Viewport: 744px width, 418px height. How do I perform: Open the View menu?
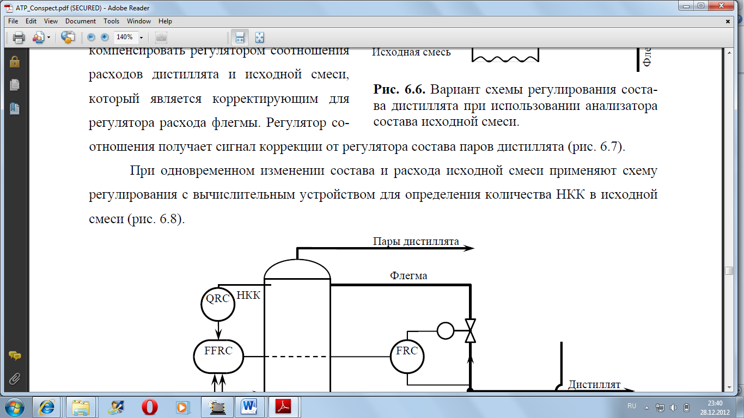(51, 21)
